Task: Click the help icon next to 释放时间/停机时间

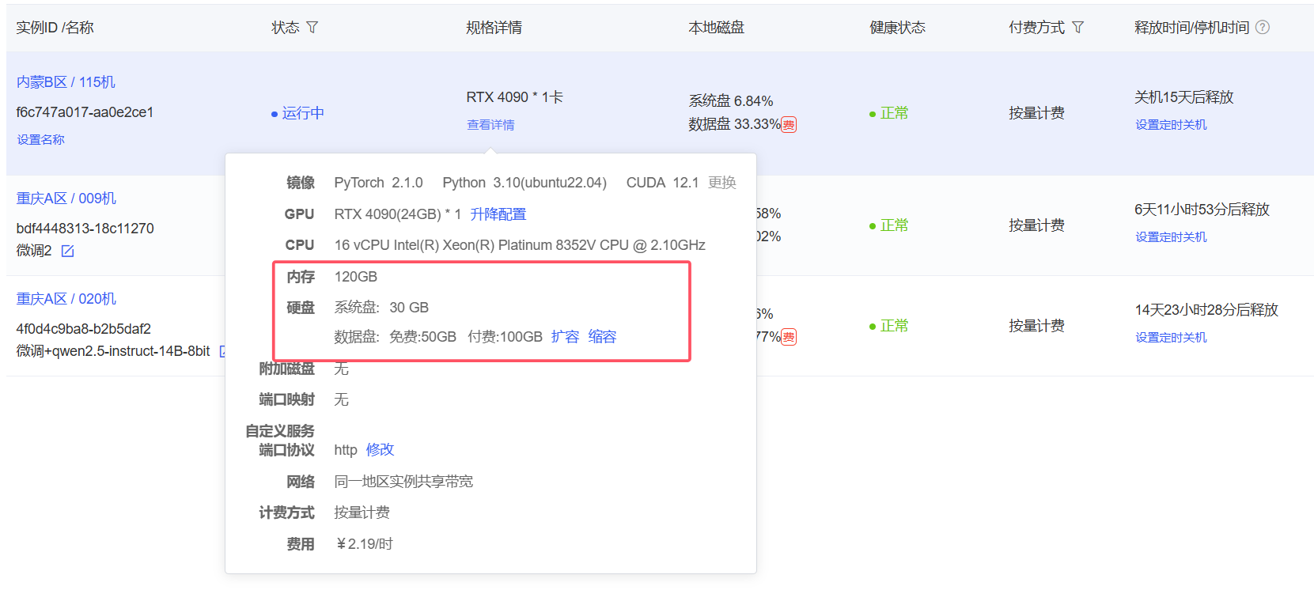Action: click(1263, 28)
